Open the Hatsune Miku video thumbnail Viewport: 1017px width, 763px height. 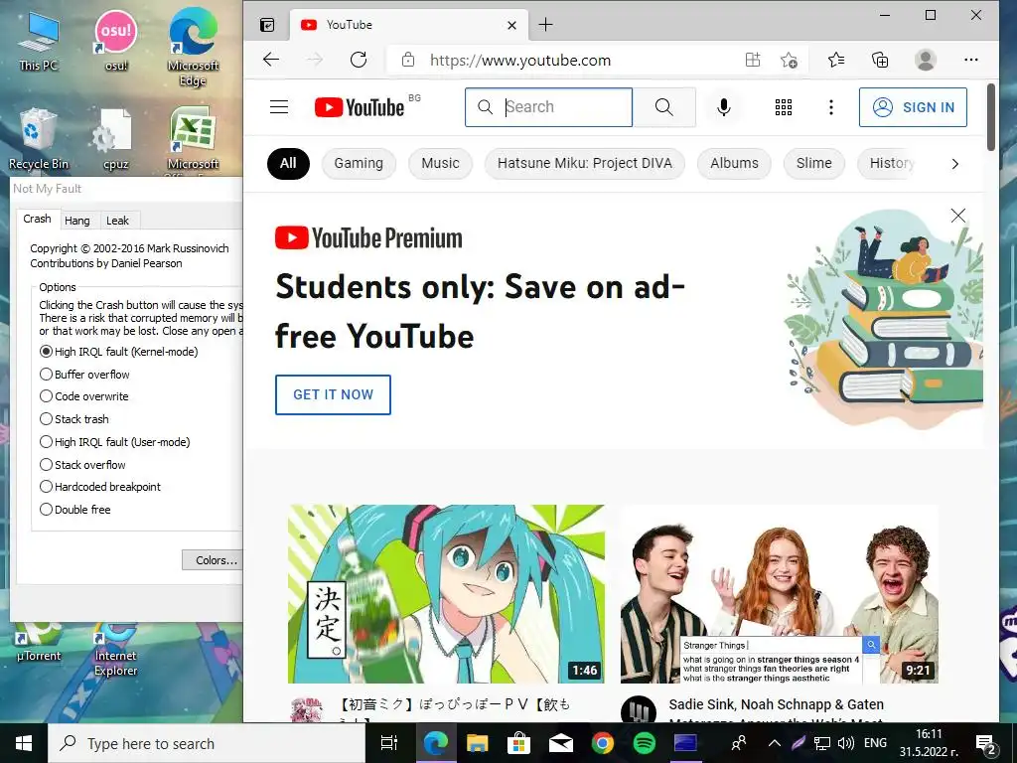coord(446,594)
